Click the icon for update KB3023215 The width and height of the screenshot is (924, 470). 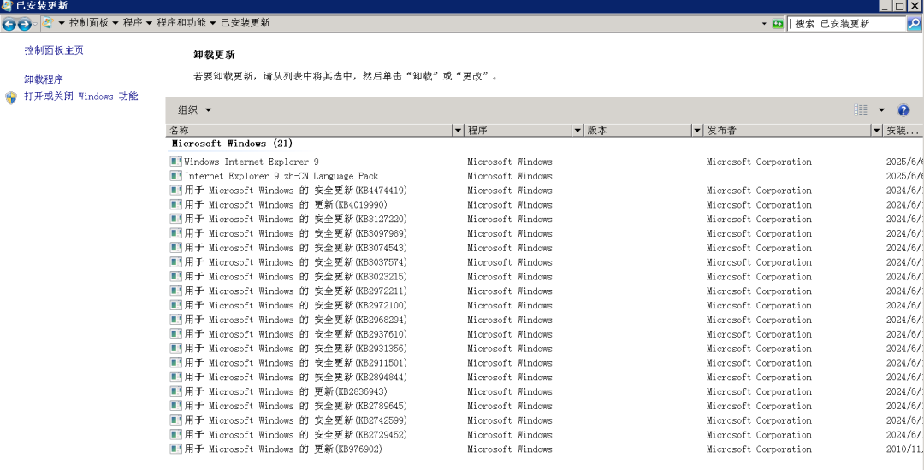pyautogui.click(x=175, y=277)
